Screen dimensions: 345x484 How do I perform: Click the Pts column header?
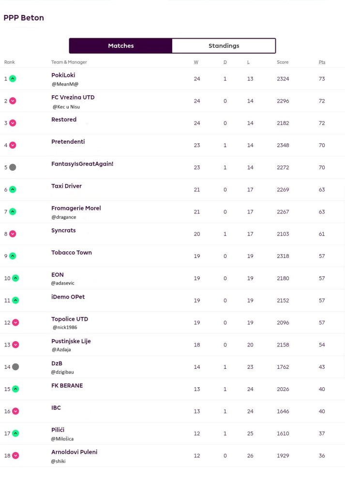[322, 62]
